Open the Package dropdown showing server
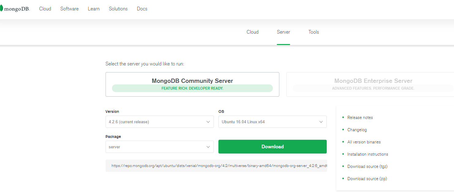This screenshot has height=196, width=454. (x=159, y=147)
